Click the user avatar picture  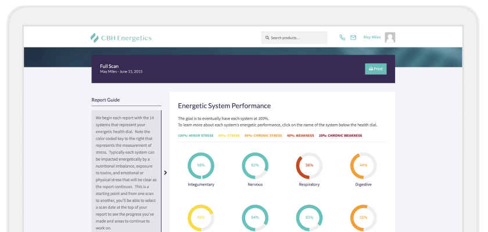coord(390,38)
